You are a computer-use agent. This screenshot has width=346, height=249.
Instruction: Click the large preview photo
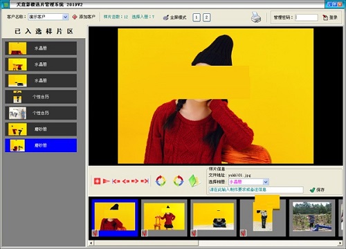click(215, 96)
